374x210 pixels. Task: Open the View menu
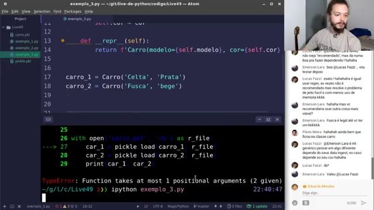(26, 12)
